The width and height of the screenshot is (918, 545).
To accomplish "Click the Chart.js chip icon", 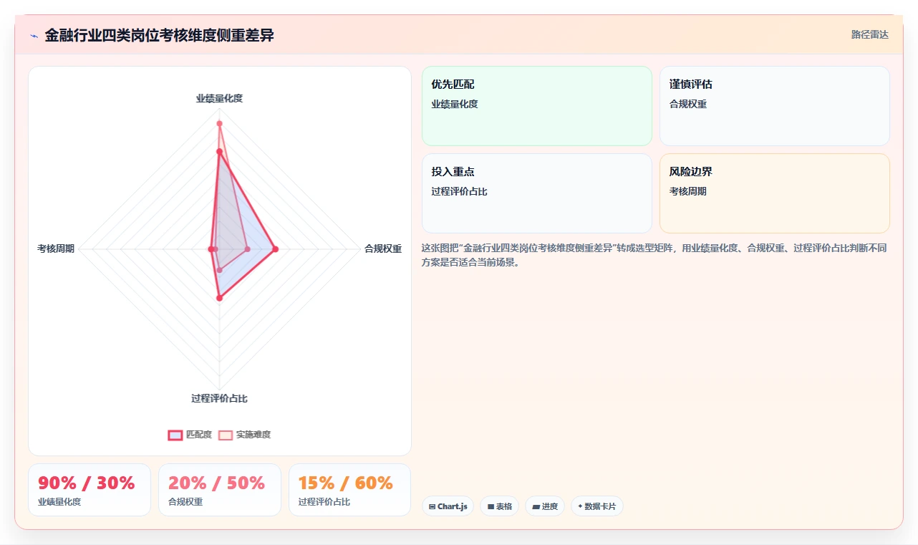I will [432, 507].
